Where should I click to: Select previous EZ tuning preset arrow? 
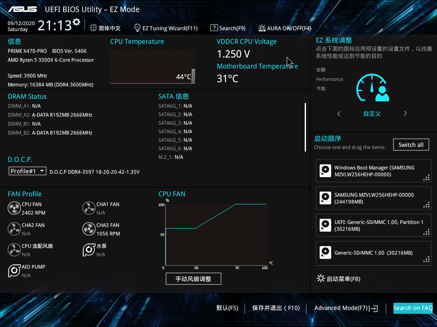339,113
